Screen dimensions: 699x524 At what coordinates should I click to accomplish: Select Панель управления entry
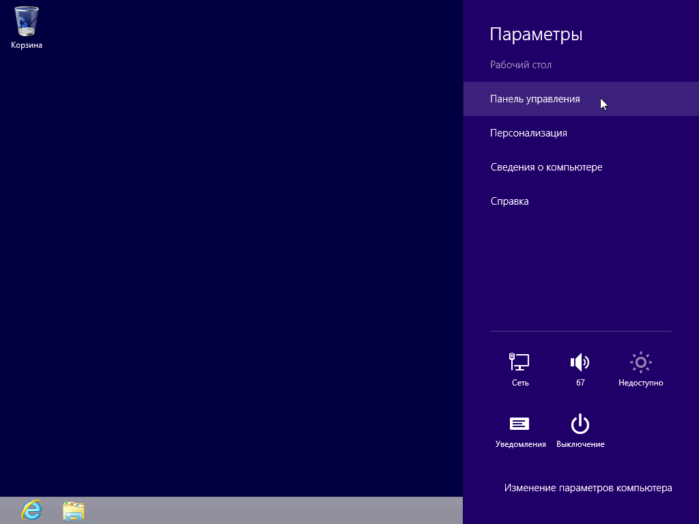(x=534, y=99)
